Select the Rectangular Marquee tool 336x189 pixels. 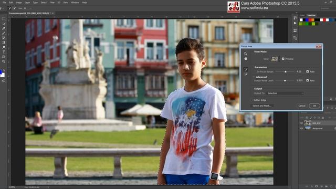coord(4,19)
